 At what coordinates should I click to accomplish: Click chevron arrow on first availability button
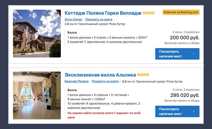click(194, 54)
